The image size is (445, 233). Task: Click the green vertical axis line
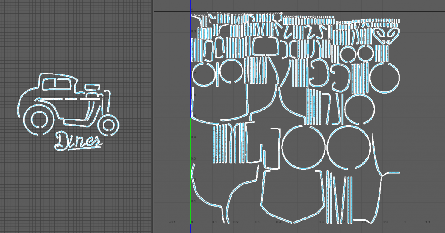point(191,173)
